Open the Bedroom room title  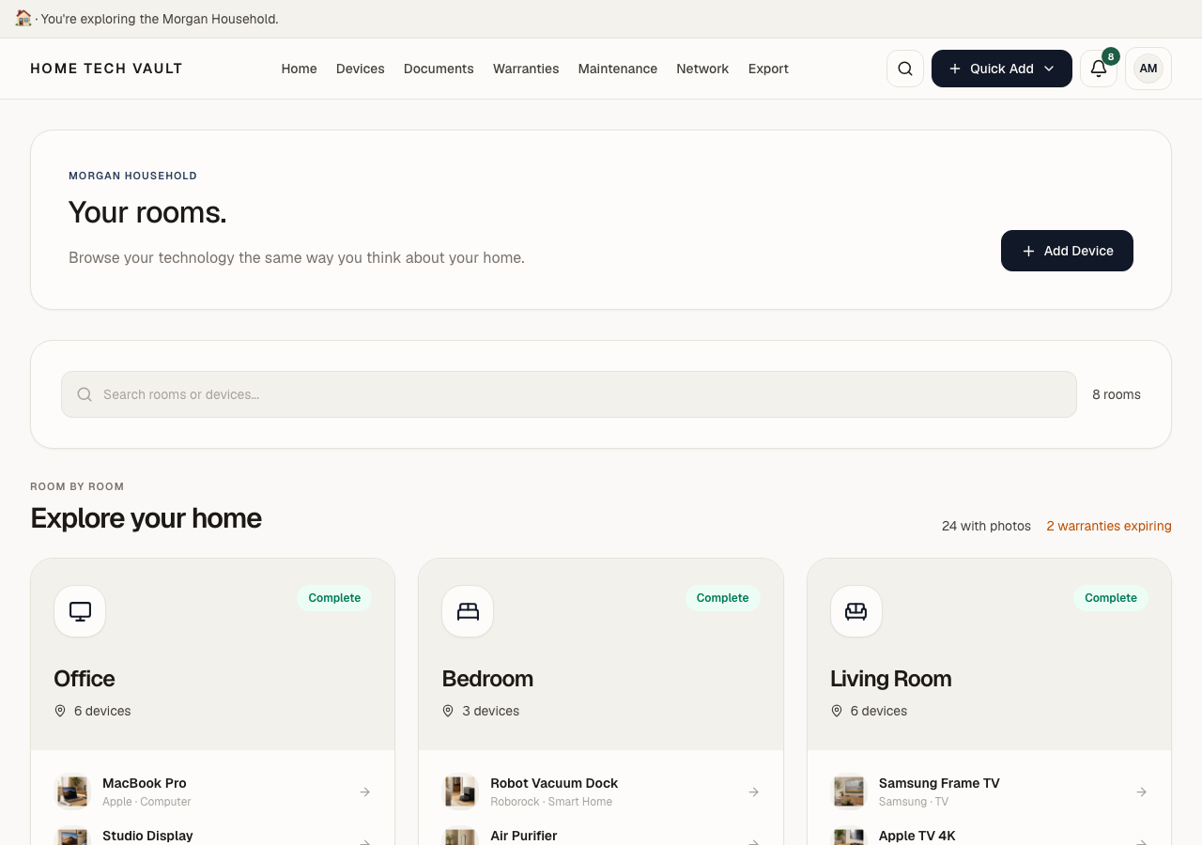pos(487,679)
